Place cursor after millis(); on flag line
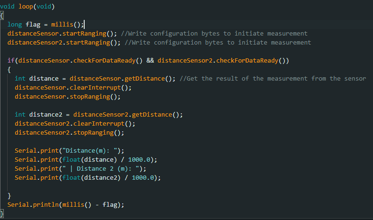Image resolution: width=373 pixels, height=220 pixels. (x=84, y=25)
